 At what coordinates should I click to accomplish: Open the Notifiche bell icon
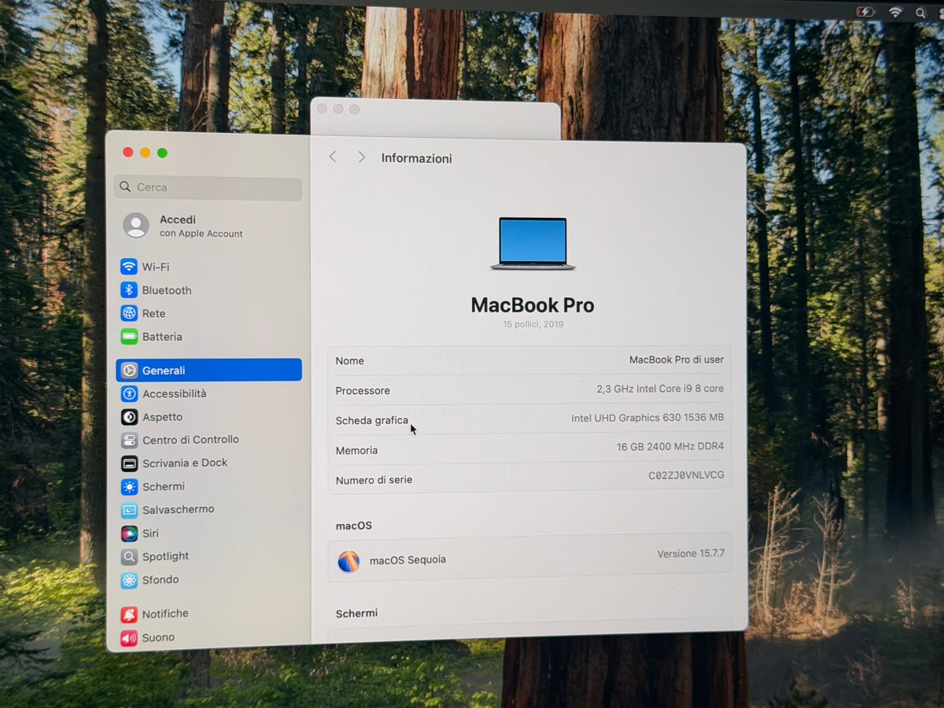tap(129, 614)
